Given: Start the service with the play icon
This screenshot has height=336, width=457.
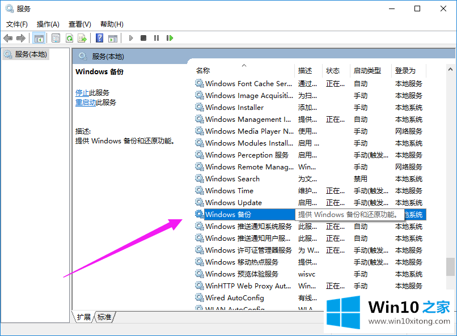Looking at the screenshot, I should tap(131, 38).
